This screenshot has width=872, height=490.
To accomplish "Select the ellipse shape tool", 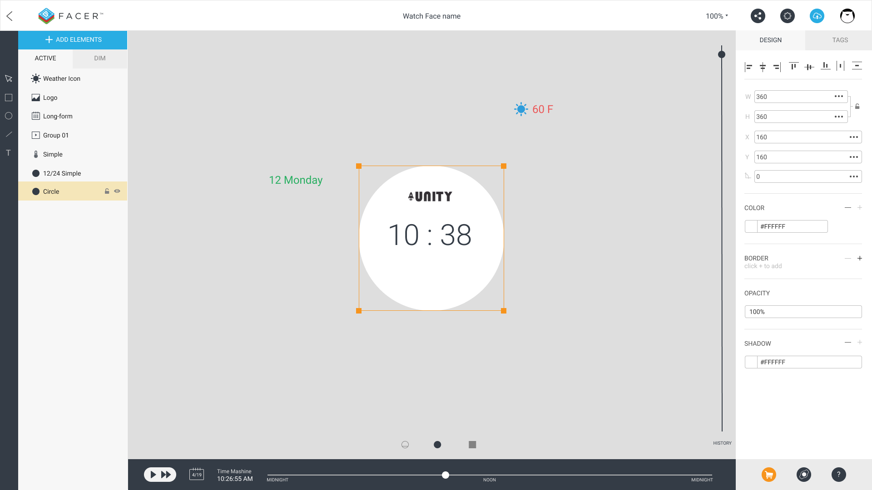I will click(9, 116).
